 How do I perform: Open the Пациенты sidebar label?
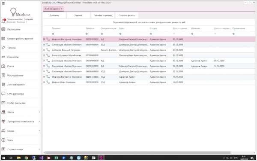pos(13,57)
